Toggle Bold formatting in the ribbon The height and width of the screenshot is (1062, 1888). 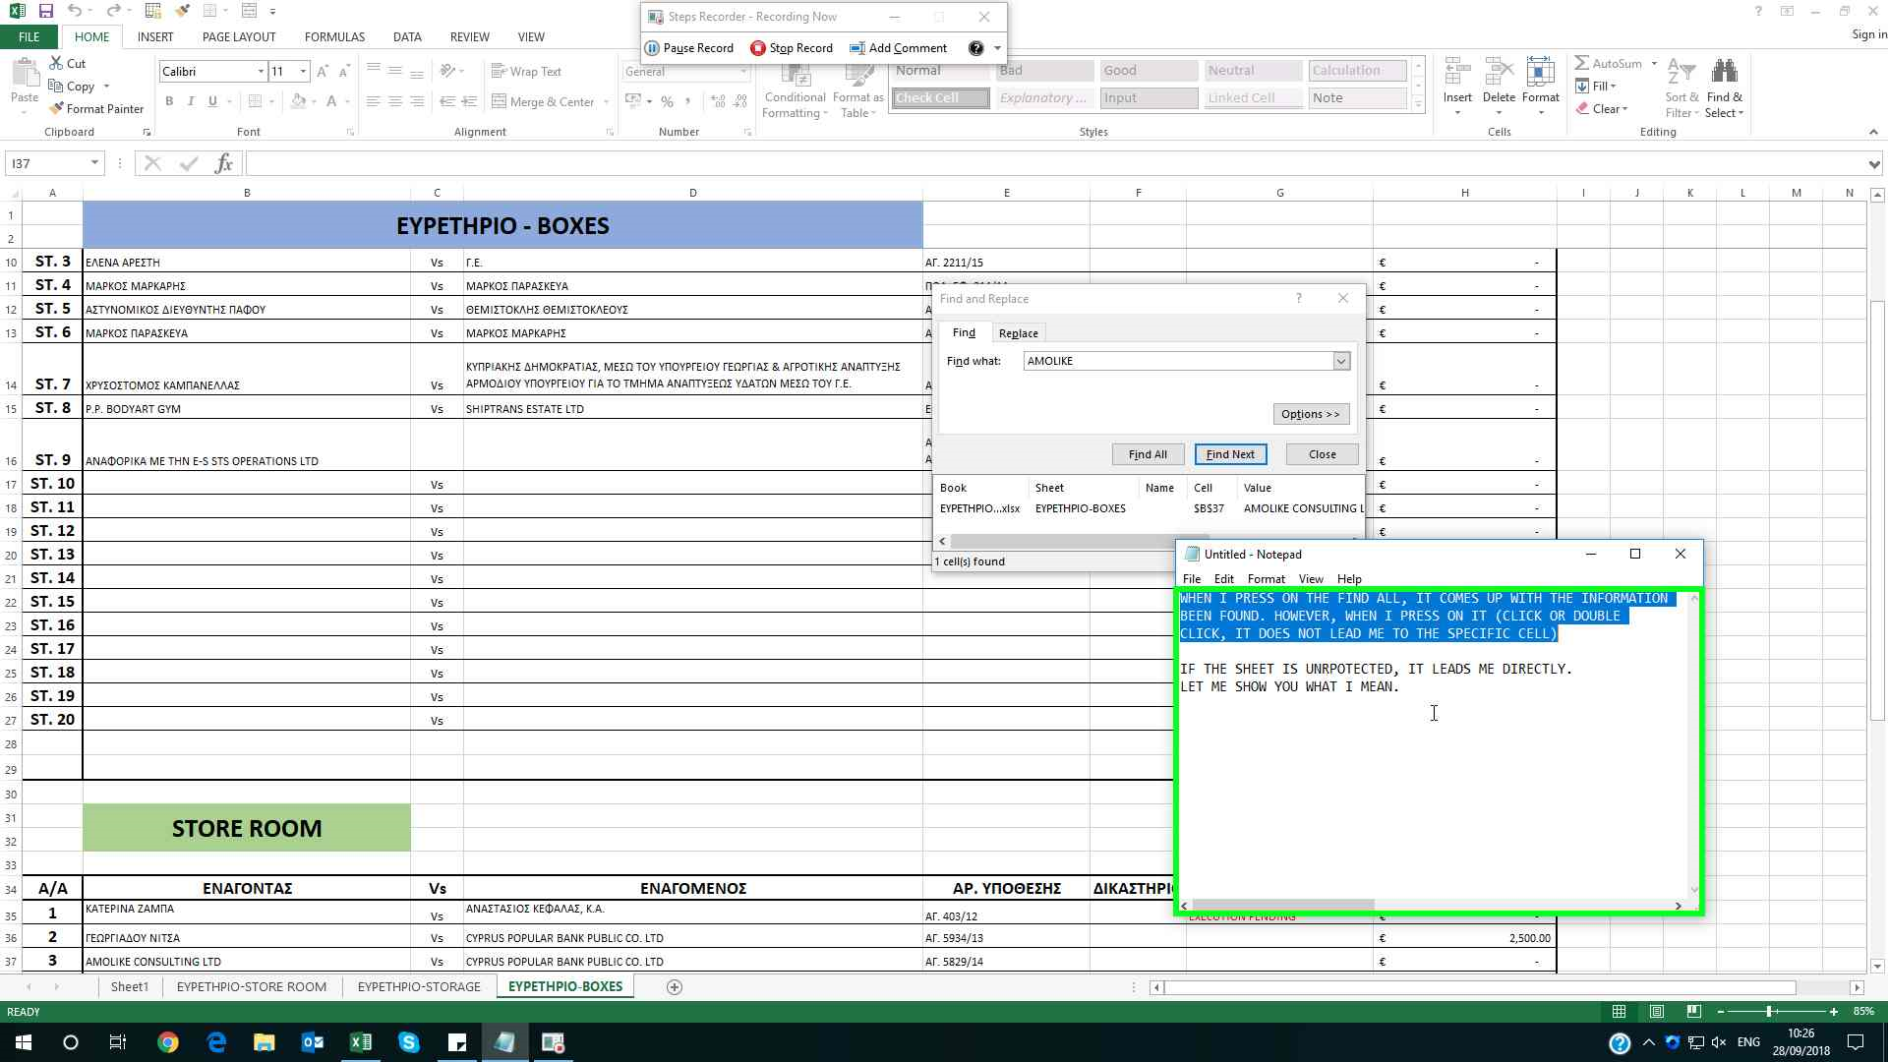tap(169, 101)
